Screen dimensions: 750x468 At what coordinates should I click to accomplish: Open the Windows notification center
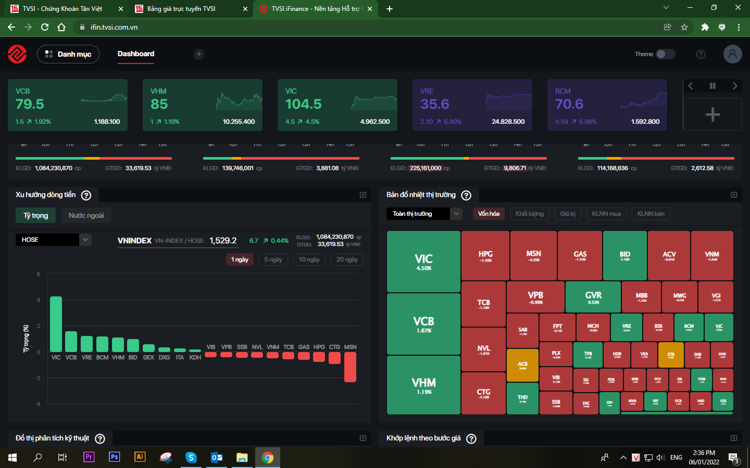tap(734, 458)
